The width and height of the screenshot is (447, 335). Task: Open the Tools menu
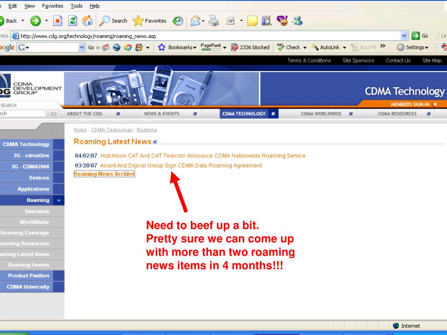point(76,6)
